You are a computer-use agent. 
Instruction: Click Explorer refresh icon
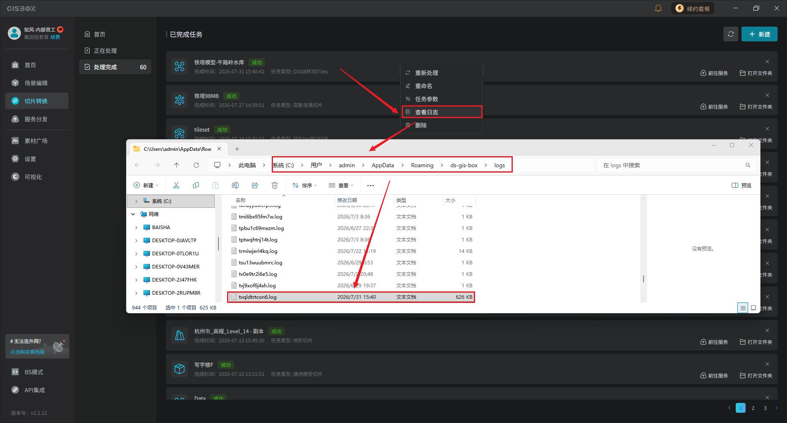click(196, 165)
